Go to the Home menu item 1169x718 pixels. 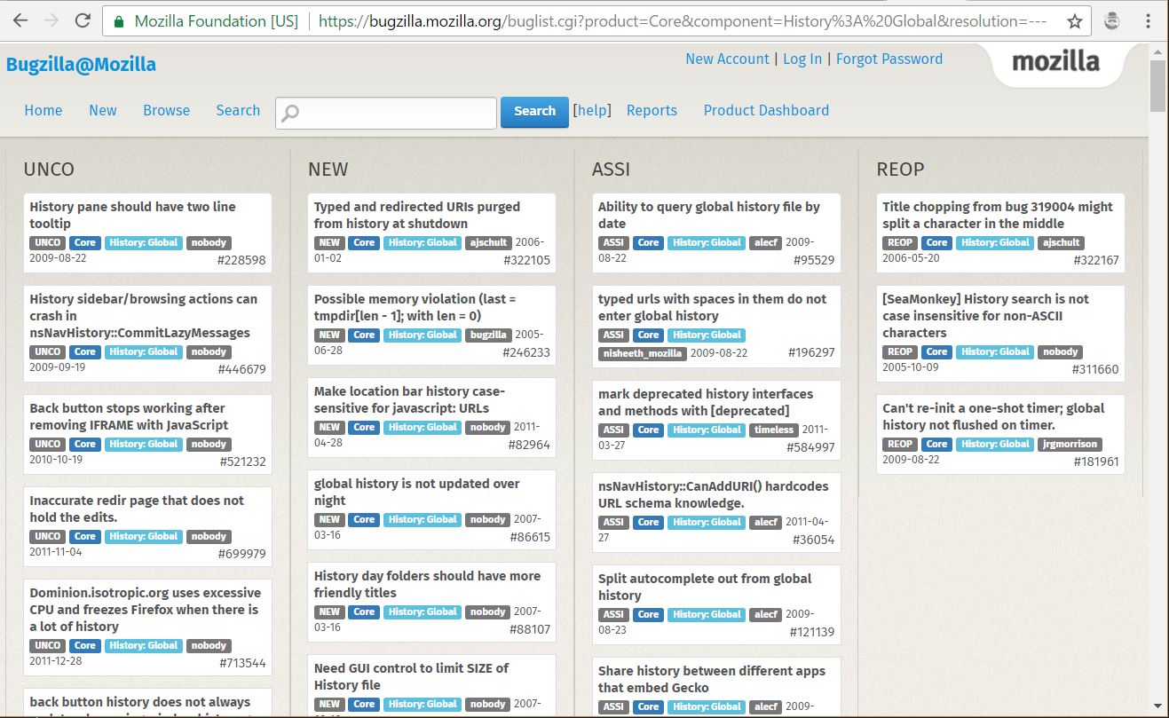43,110
